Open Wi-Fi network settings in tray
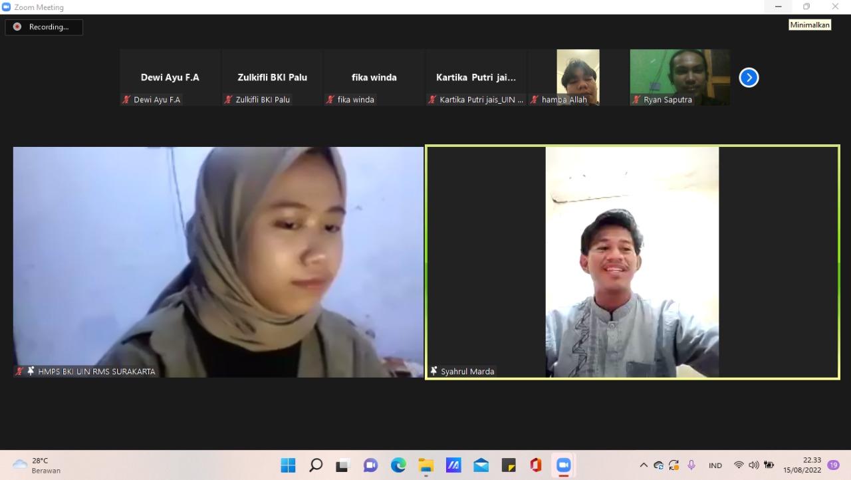851x480 pixels. [739, 465]
